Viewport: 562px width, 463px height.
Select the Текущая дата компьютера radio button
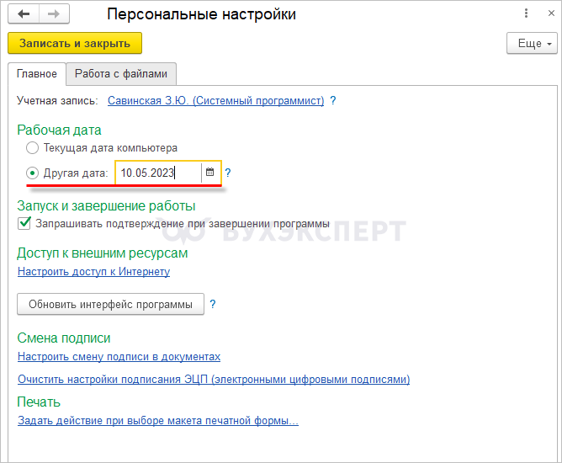(32, 148)
